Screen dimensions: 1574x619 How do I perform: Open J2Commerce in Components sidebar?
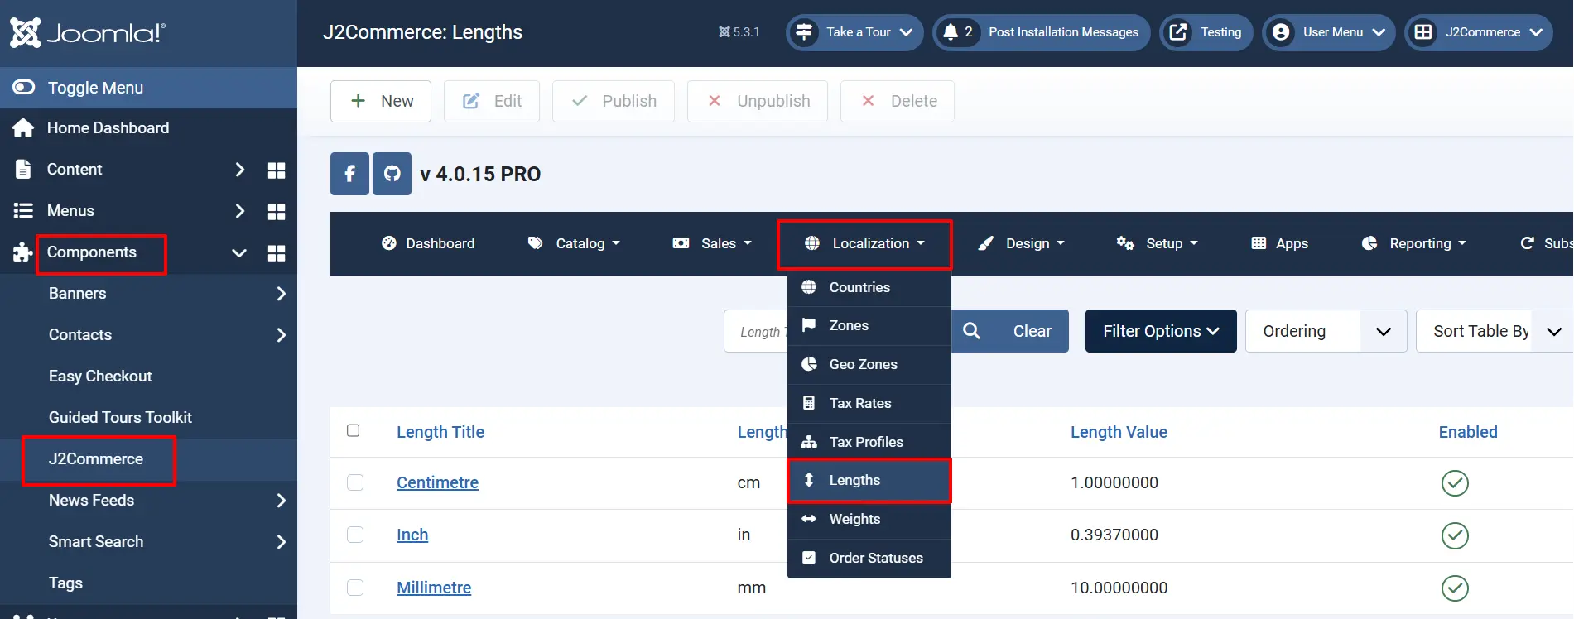(96, 459)
